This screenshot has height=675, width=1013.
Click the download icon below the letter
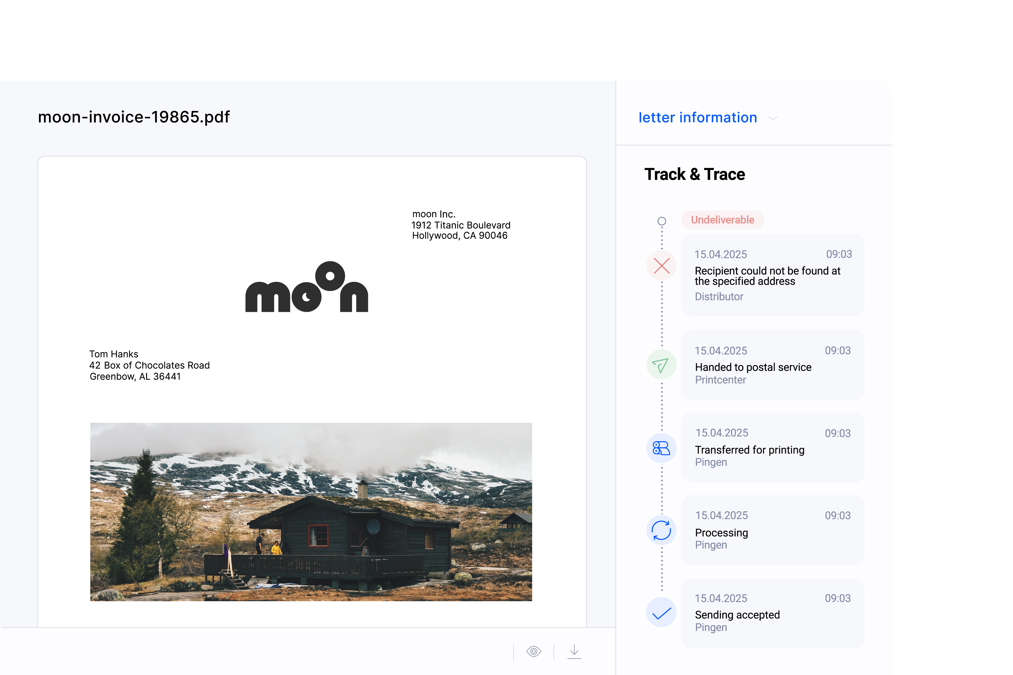[x=575, y=652]
